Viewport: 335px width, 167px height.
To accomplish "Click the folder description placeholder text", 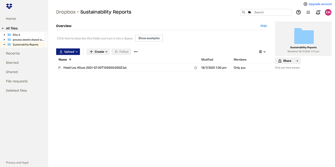I will point(95,38).
